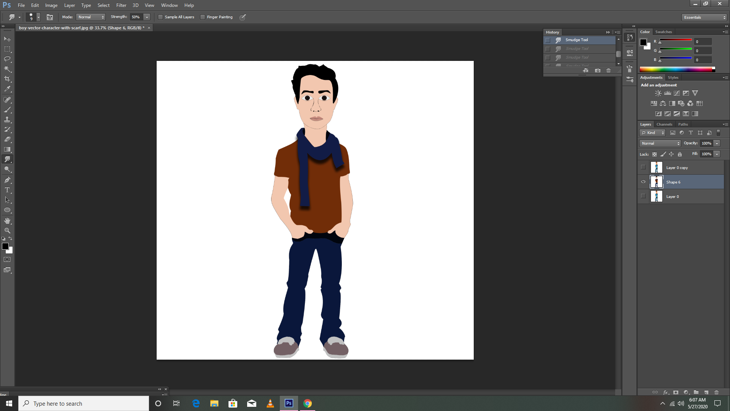730x411 pixels.
Task: Delete current state in History panel
Action: (x=608, y=70)
